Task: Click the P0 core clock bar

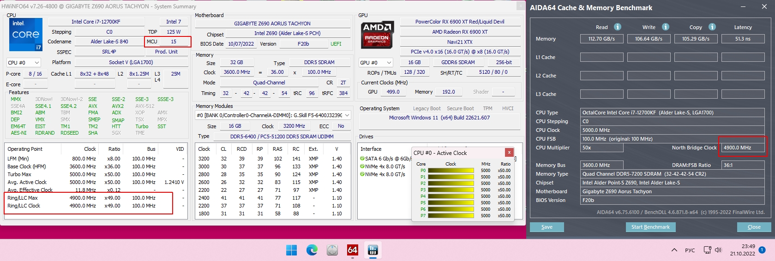Action: point(451,171)
